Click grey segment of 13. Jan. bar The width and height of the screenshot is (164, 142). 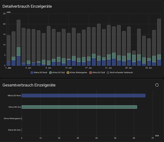69,46
